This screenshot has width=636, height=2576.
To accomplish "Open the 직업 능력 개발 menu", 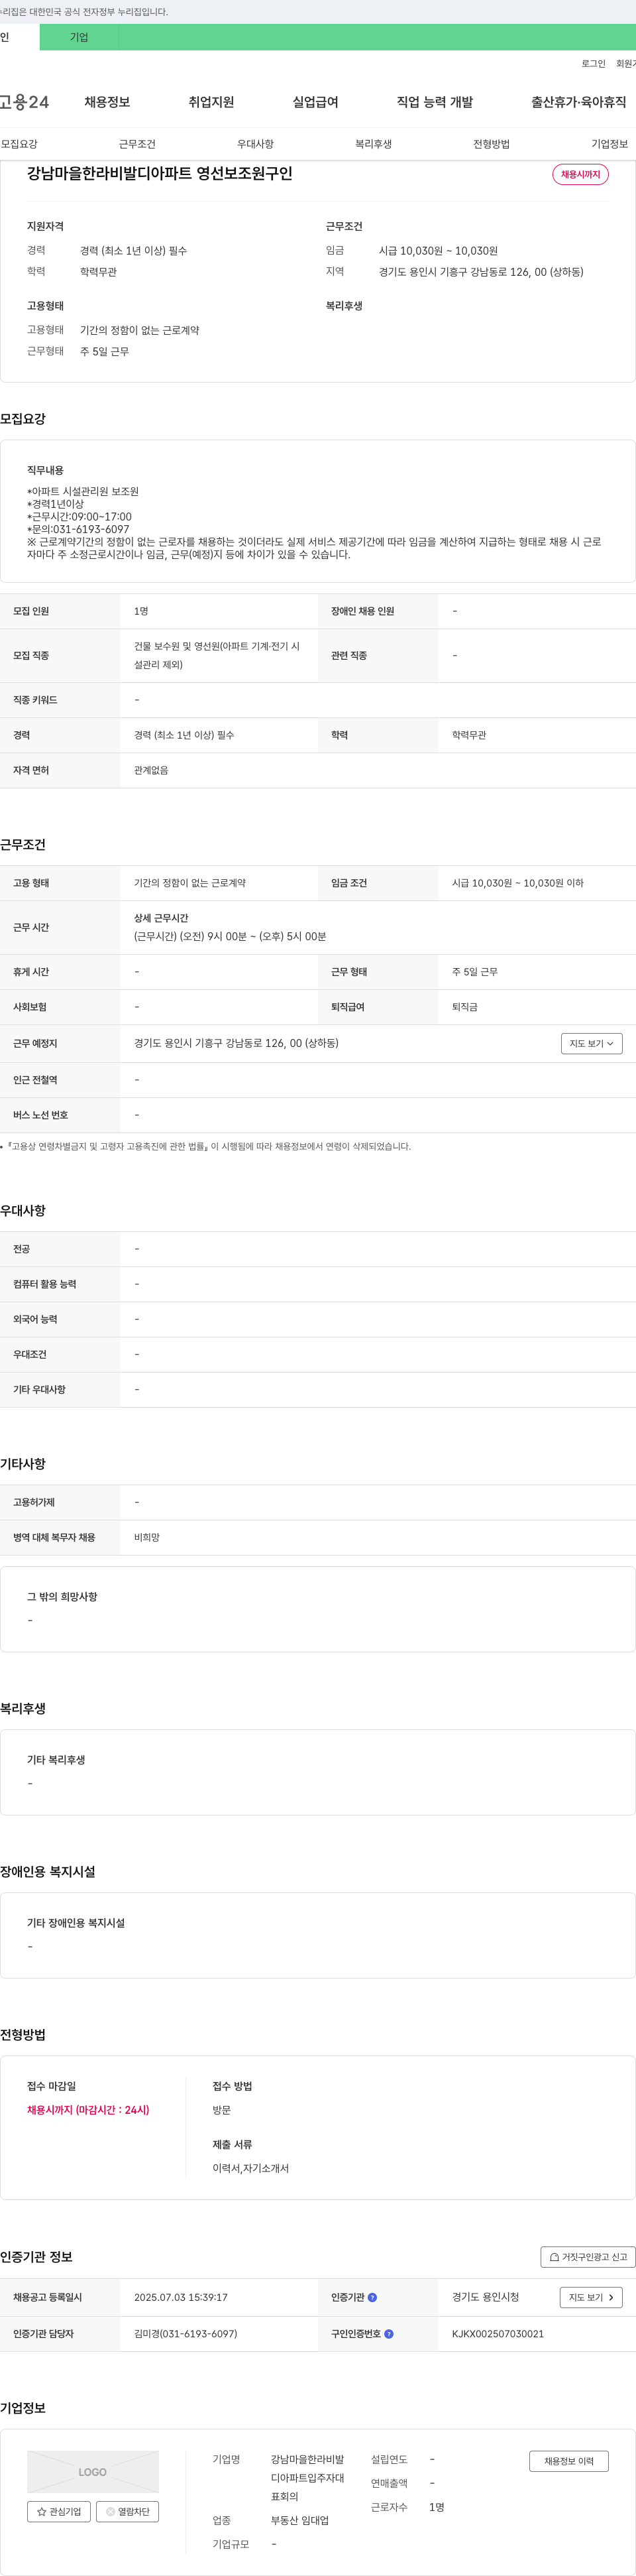I will [x=435, y=102].
